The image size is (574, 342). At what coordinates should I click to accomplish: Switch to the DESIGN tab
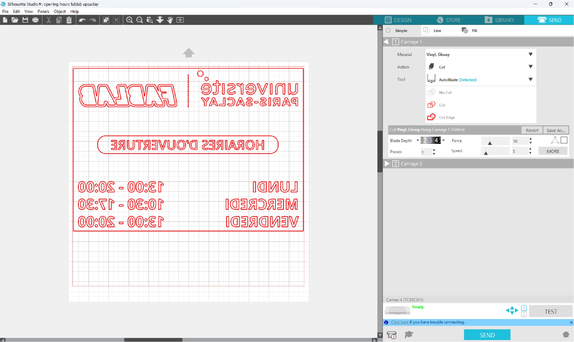pyautogui.click(x=398, y=20)
